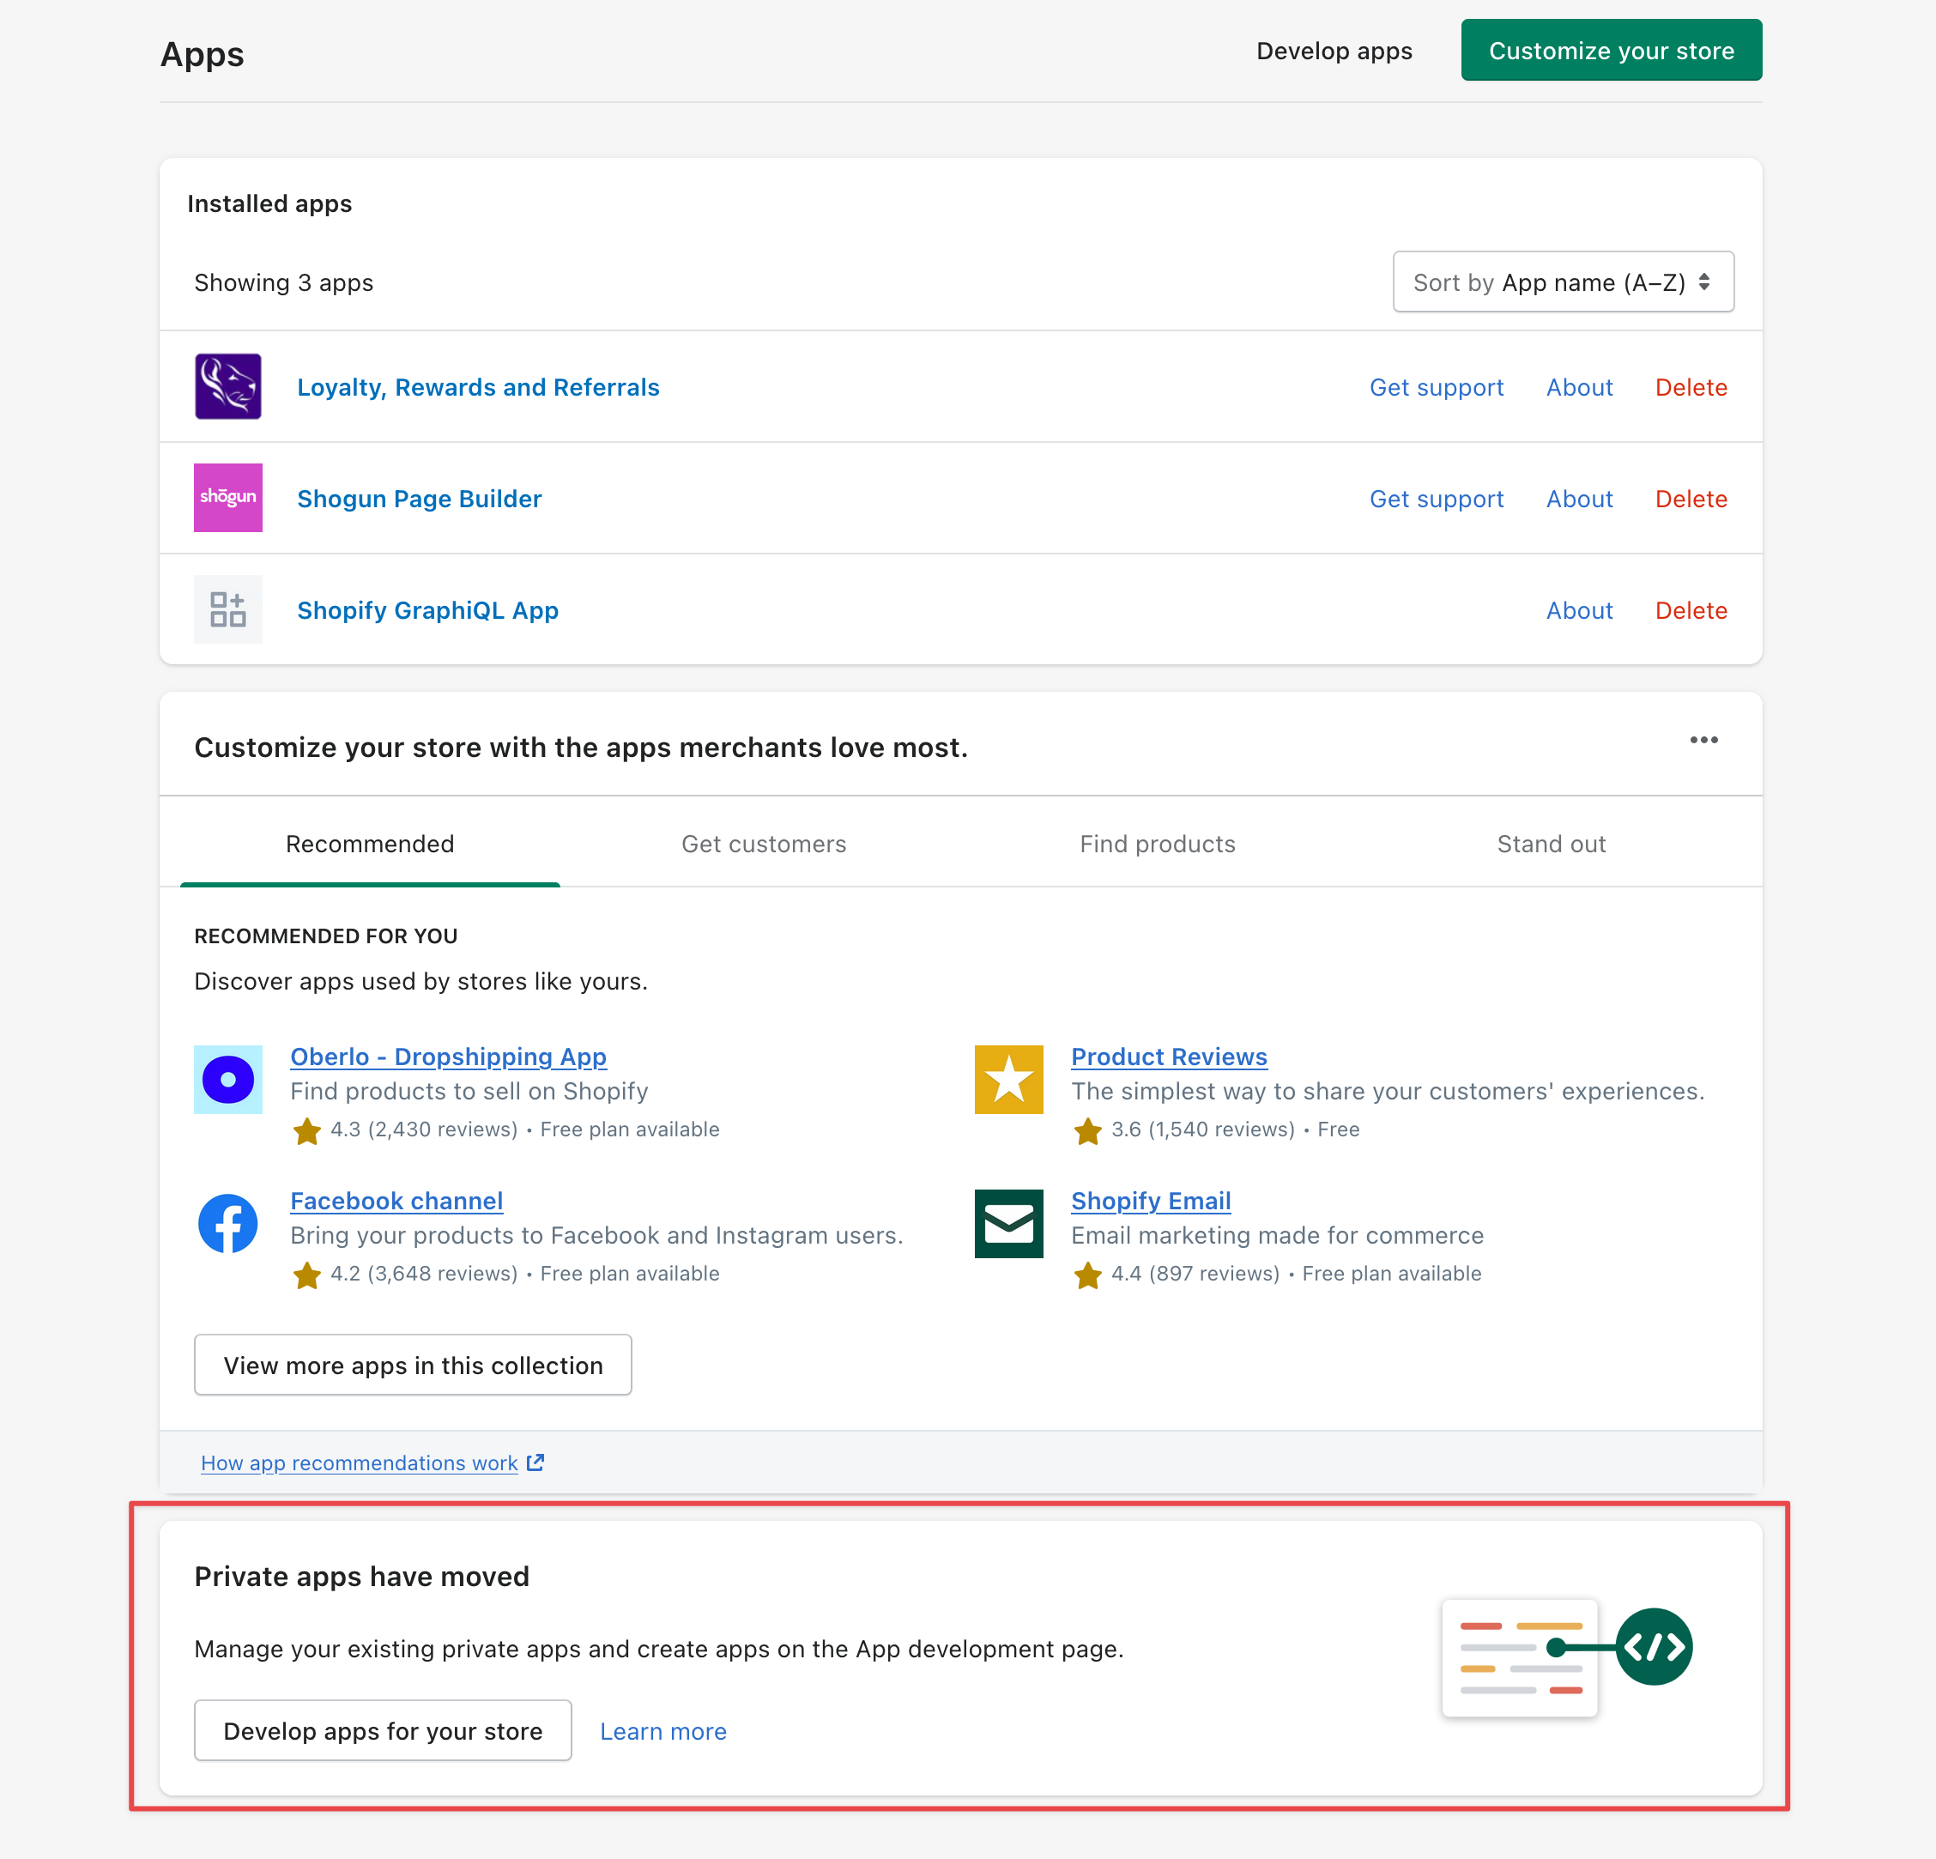Switch to the Find products tab

point(1157,845)
